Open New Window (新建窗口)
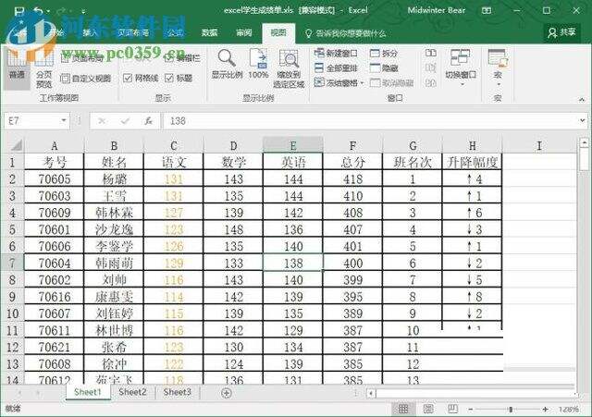Viewport: 592px width, 417px height. tap(336, 54)
